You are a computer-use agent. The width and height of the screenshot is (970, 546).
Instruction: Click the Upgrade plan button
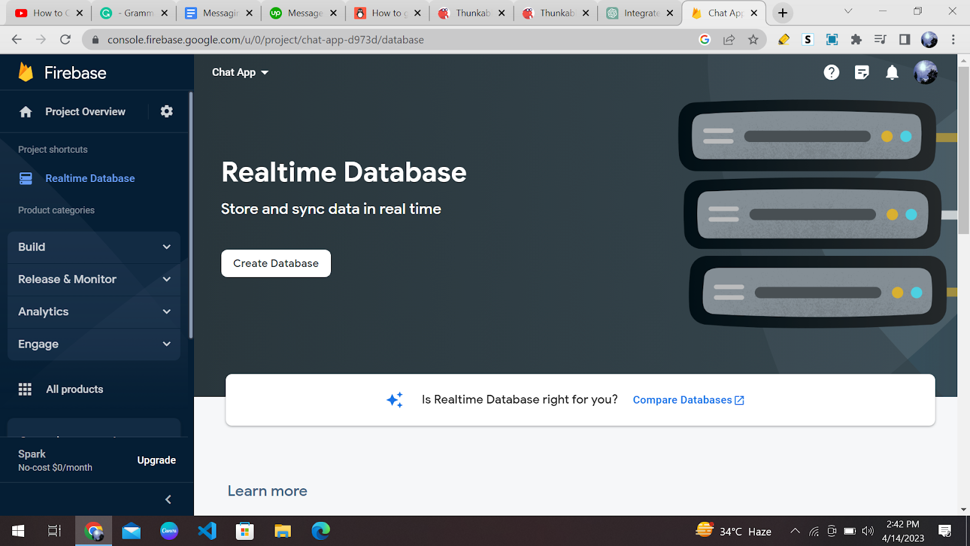[x=156, y=460]
